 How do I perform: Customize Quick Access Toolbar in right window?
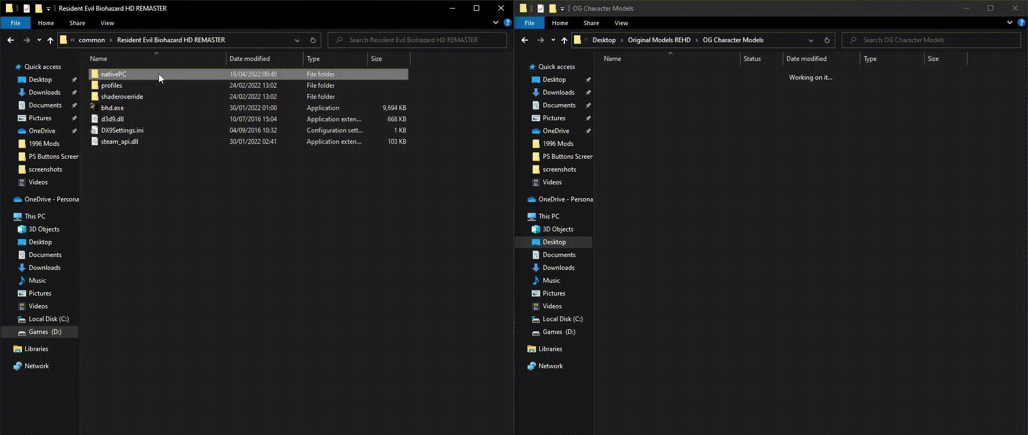pyautogui.click(x=562, y=9)
